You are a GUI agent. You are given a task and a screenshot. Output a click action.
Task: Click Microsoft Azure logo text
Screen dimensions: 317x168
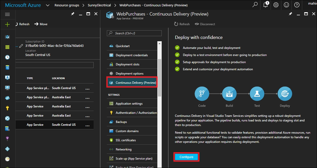23,5
